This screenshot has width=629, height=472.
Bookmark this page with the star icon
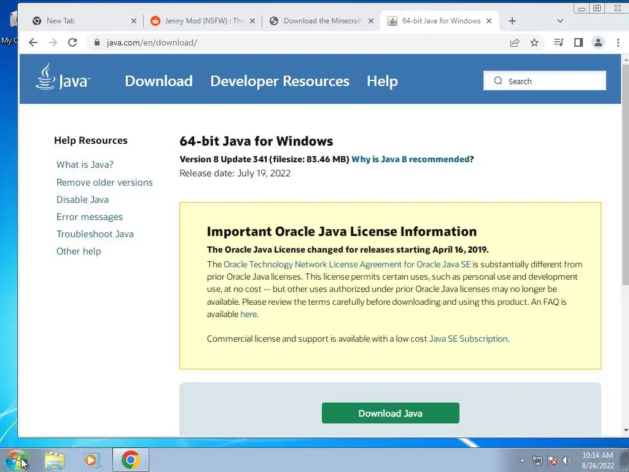534,42
